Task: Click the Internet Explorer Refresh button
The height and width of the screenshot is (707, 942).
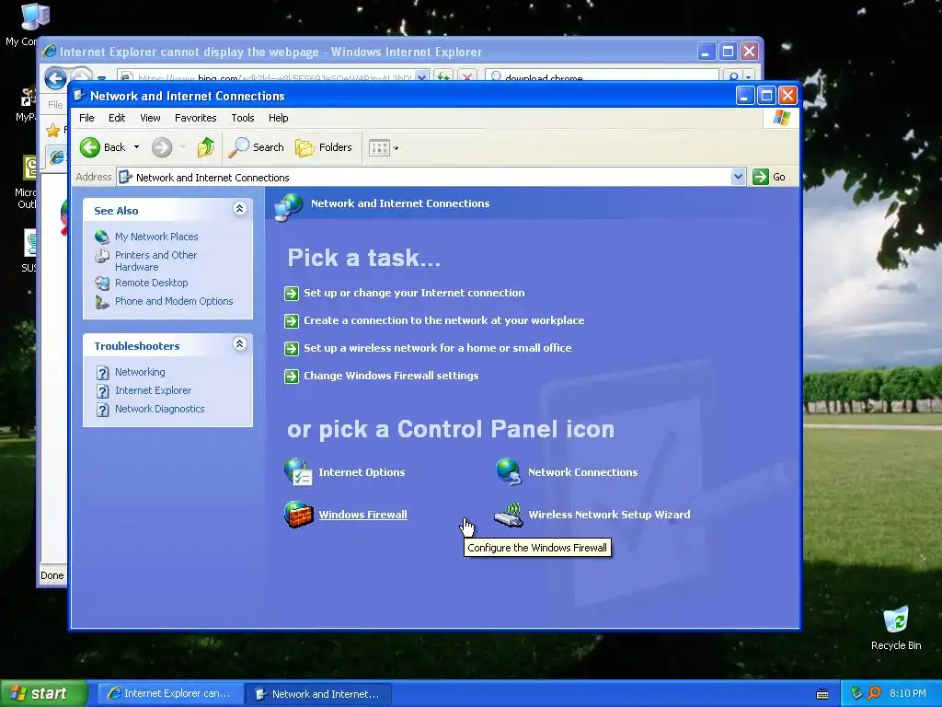Action: [442, 77]
